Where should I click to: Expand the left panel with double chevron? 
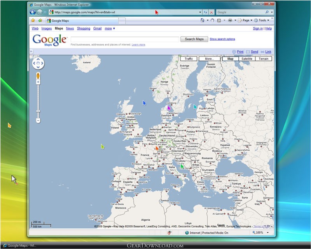(31, 52)
